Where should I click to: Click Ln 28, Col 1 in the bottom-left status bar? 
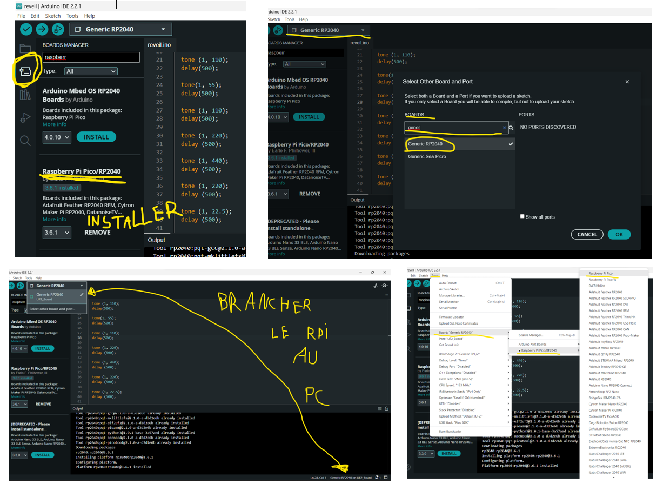pyautogui.click(x=317, y=478)
